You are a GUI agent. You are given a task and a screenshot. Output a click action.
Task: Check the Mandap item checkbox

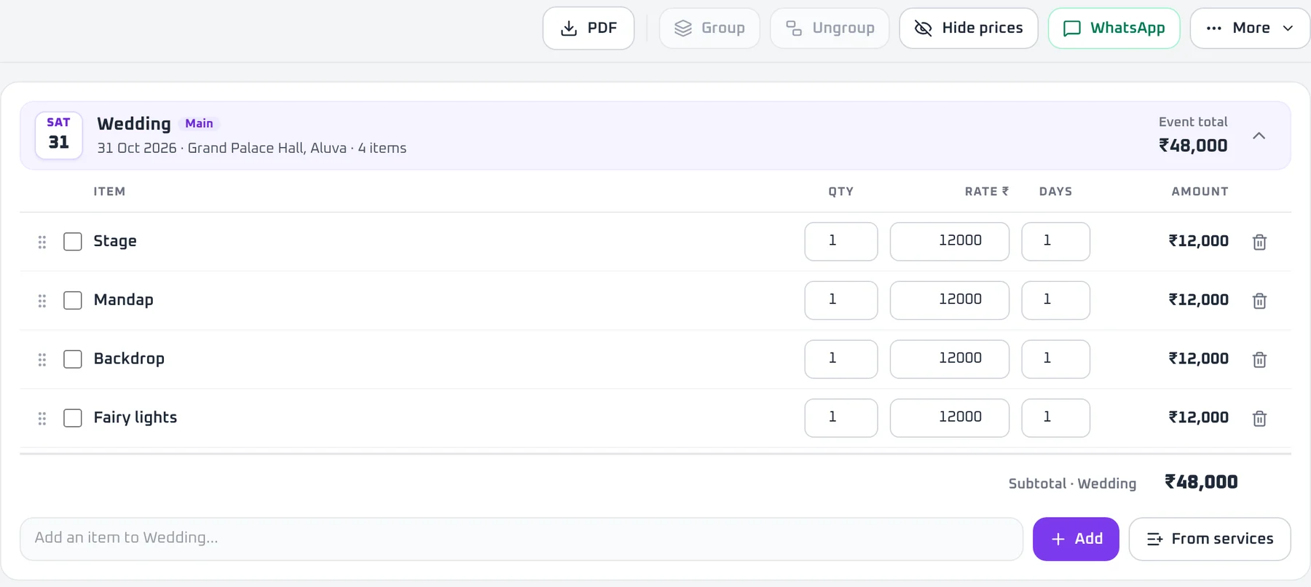[73, 301]
